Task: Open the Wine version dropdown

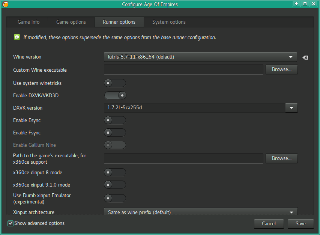Action: (200, 57)
